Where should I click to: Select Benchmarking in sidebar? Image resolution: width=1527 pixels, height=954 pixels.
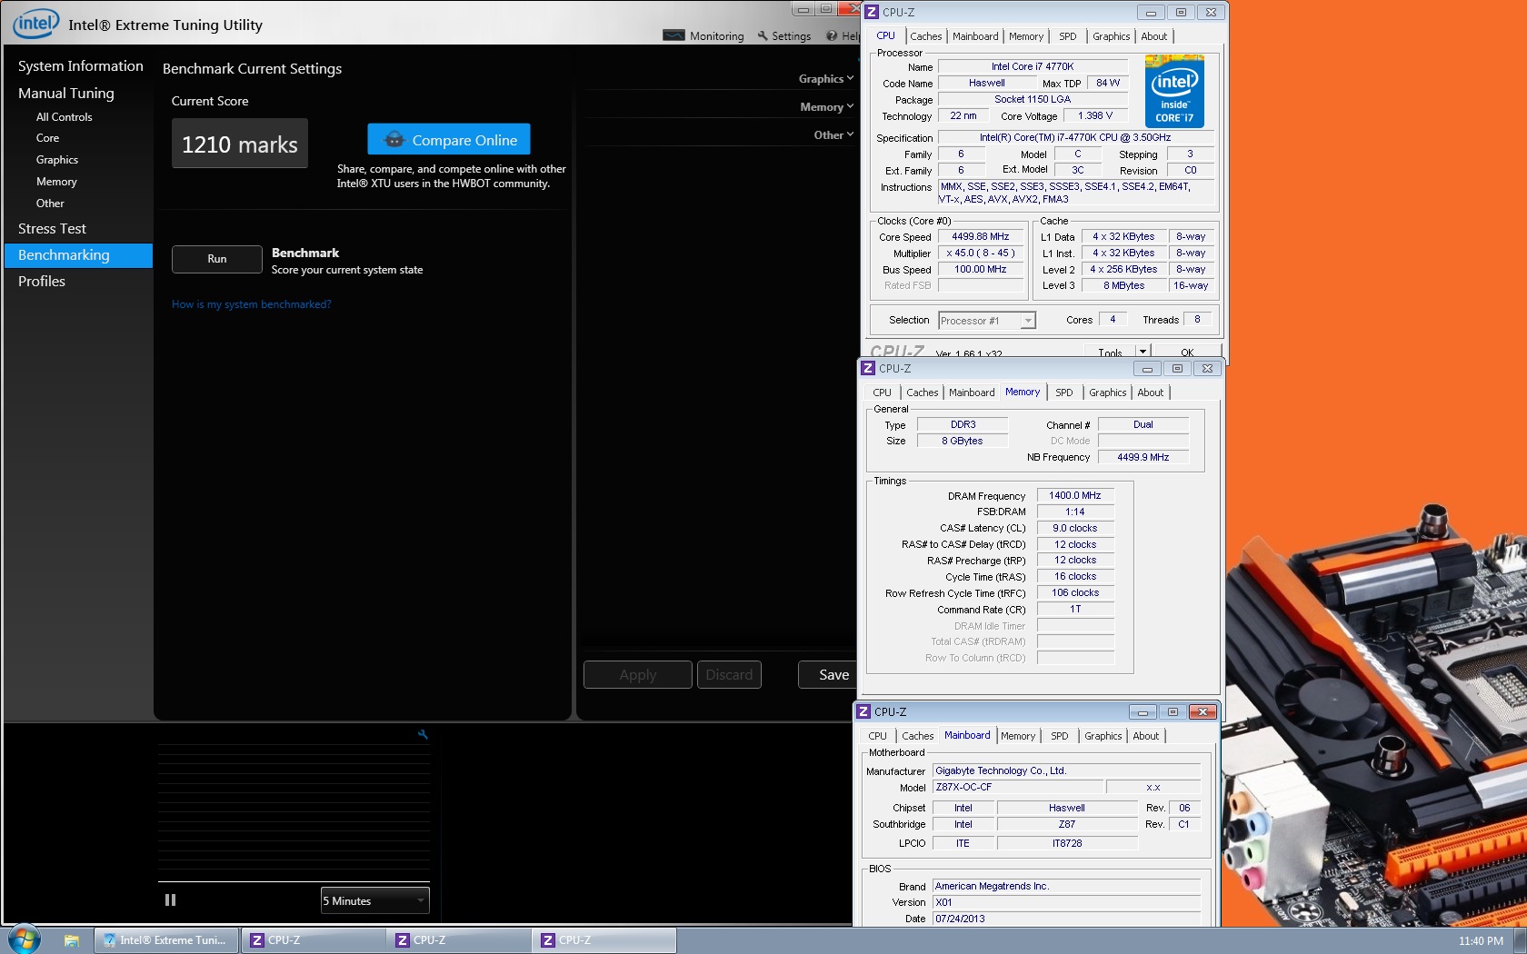coord(79,255)
